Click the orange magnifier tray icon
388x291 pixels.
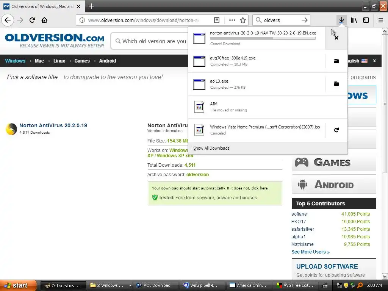(x=360, y=285)
